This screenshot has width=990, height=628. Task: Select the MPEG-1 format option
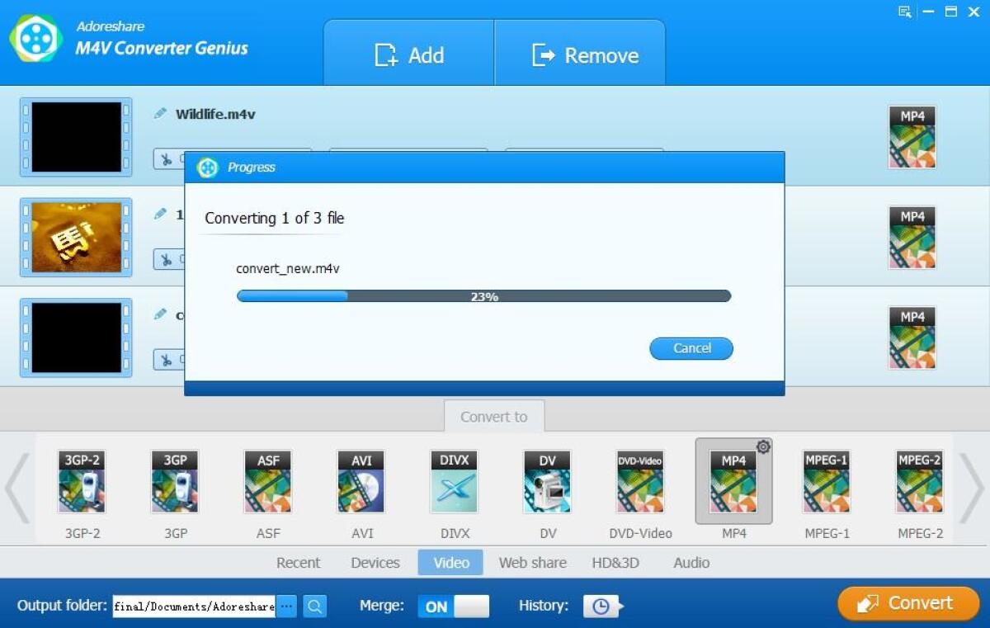pos(827,481)
